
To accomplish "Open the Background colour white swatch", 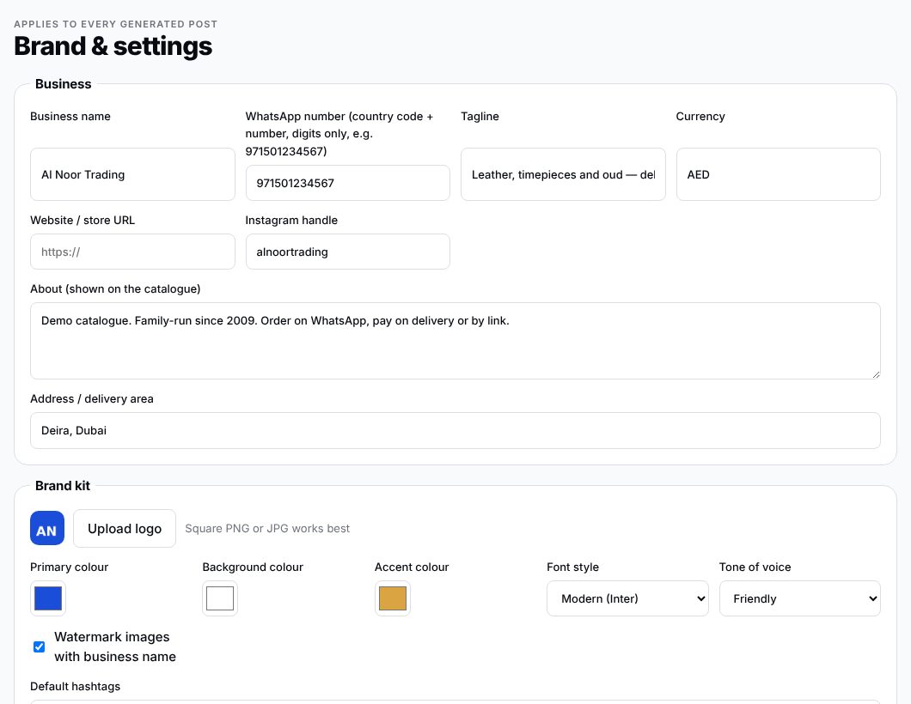I will [x=220, y=598].
